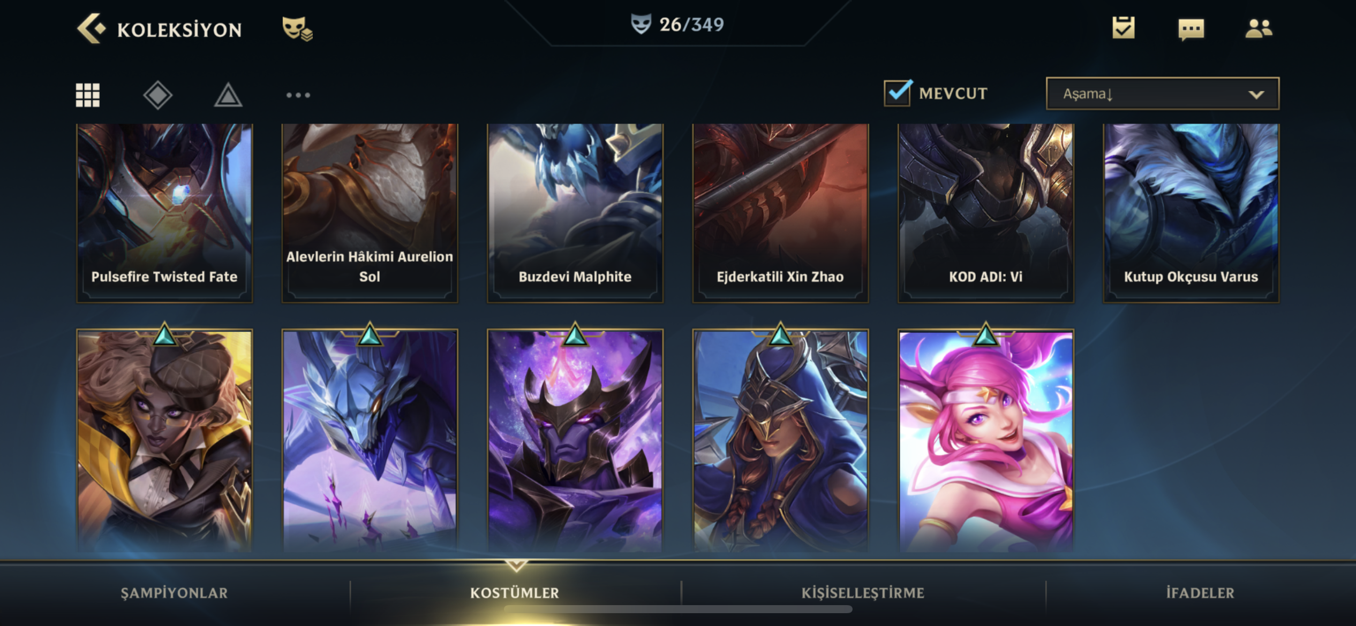This screenshot has height=626, width=1356.
Task: Filter skins by the diamond tier icon
Action: (157, 95)
